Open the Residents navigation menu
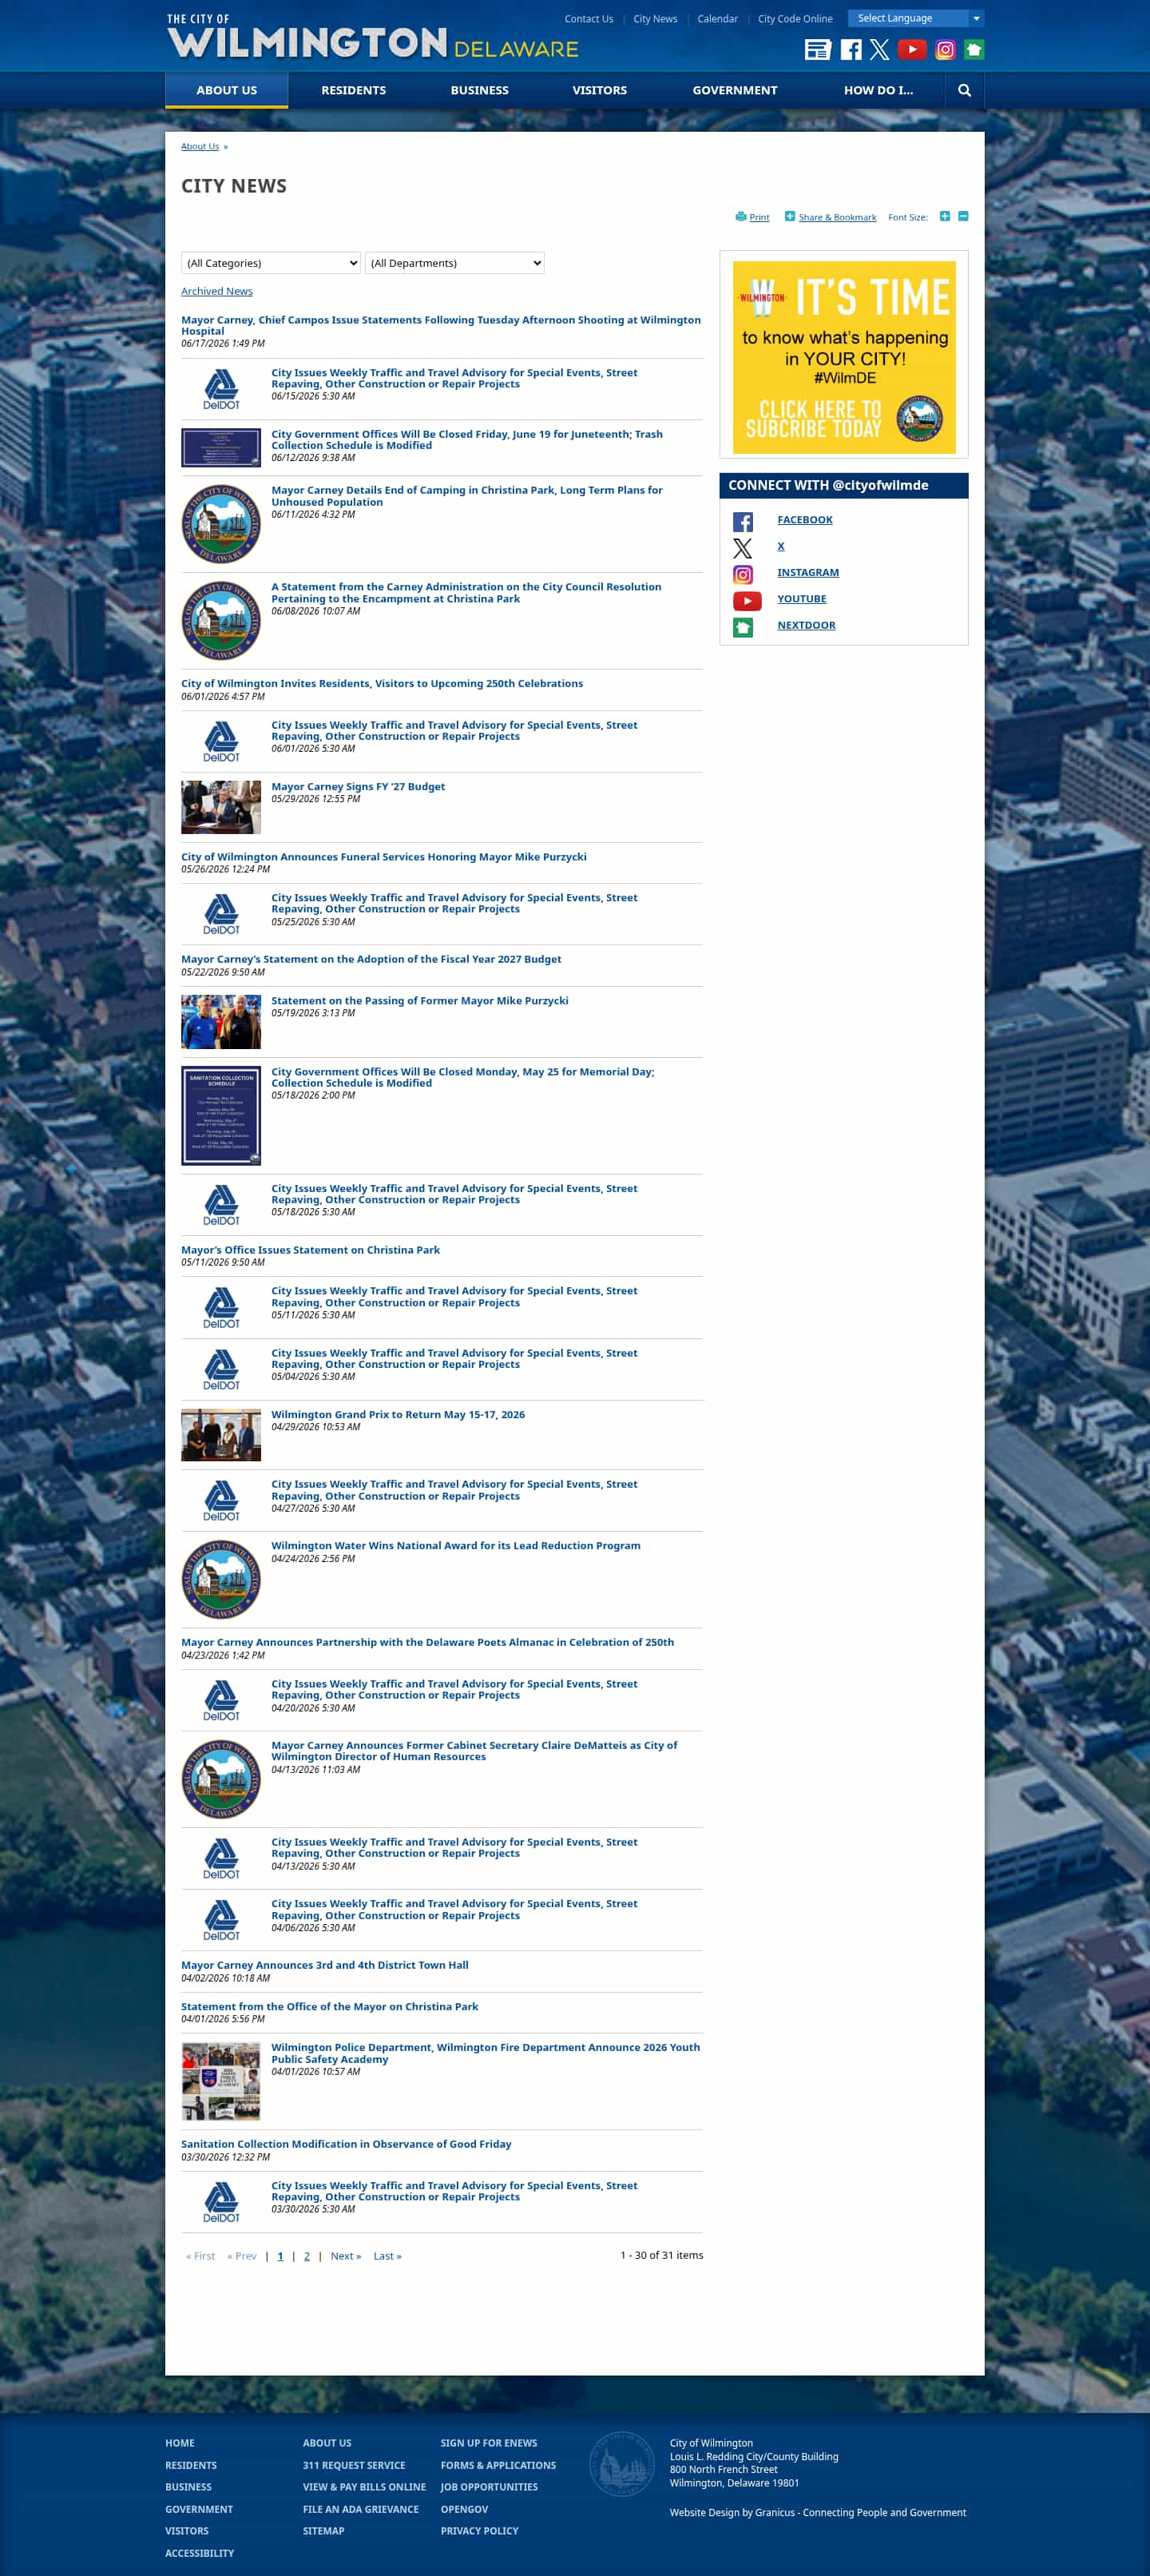The height and width of the screenshot is (2576, 1150). (x=354, y=90)
